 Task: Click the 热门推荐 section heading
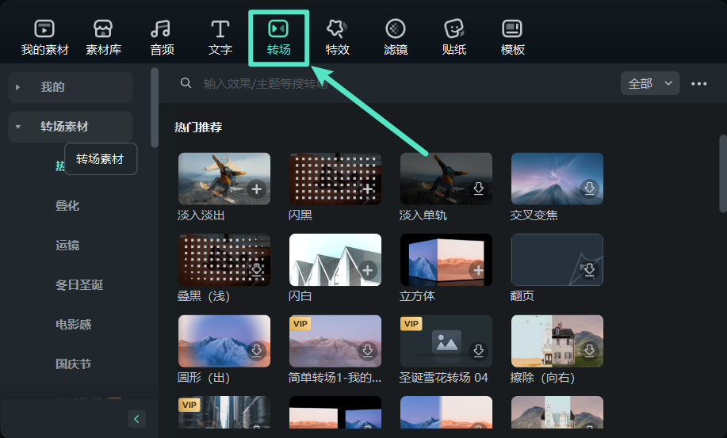pyautogui.click(x=198, y=128)
